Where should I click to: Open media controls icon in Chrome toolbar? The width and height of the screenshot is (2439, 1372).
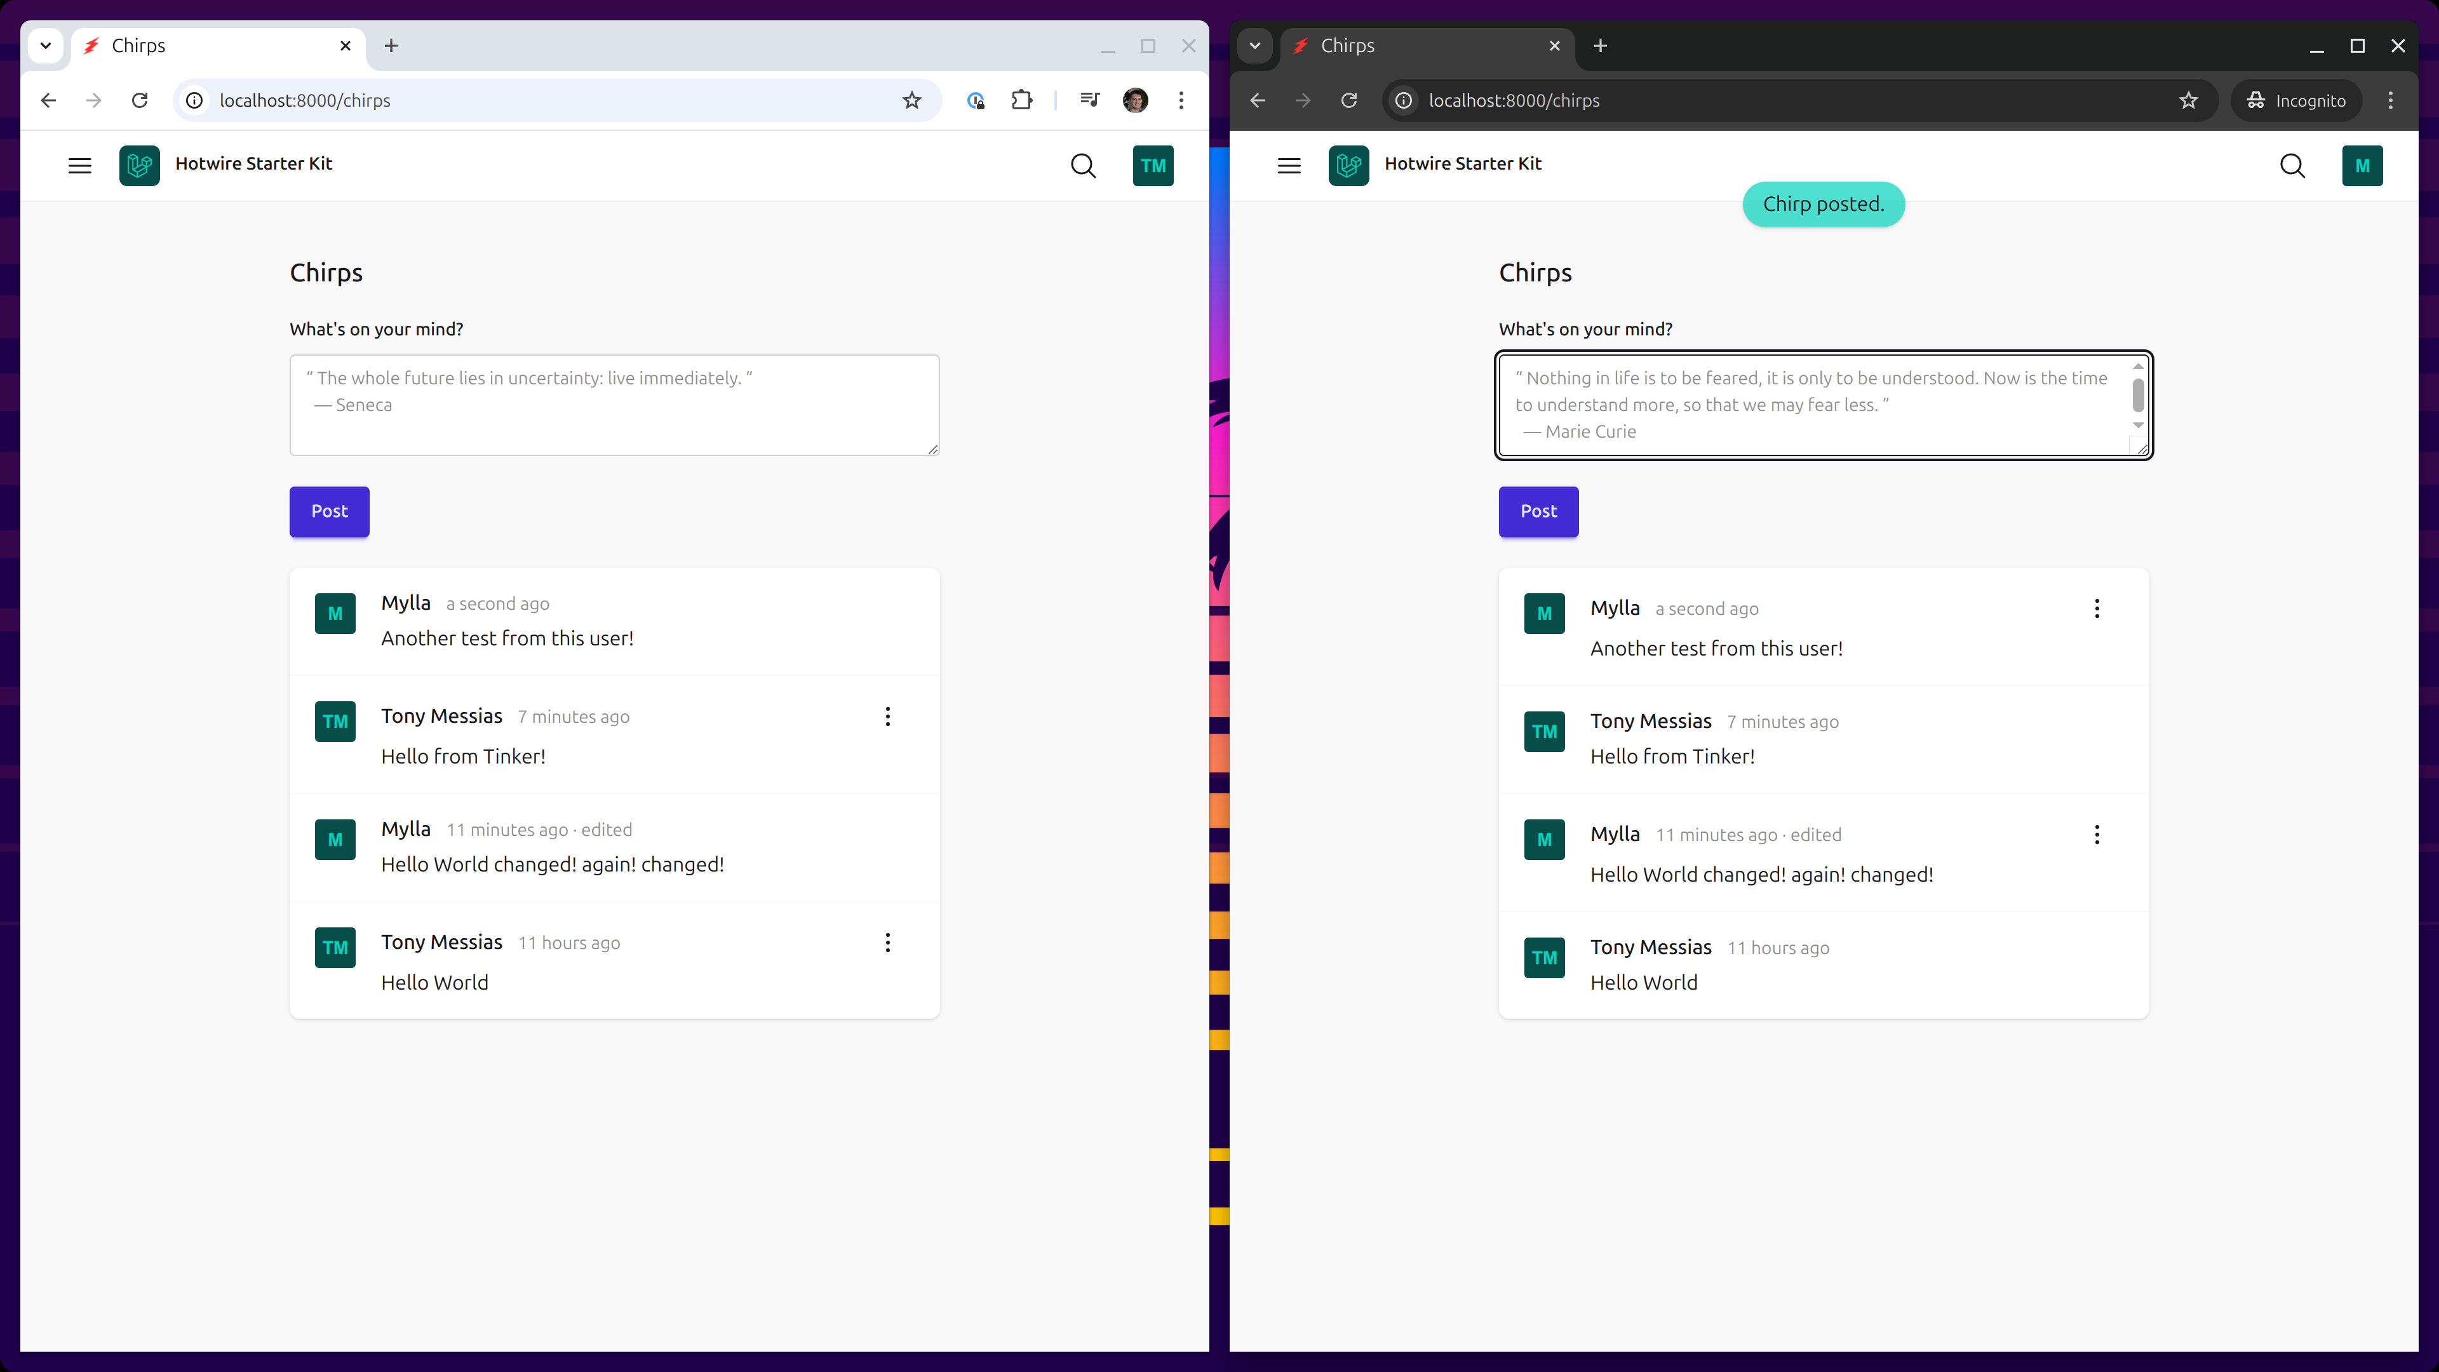tap(1090, 100)
